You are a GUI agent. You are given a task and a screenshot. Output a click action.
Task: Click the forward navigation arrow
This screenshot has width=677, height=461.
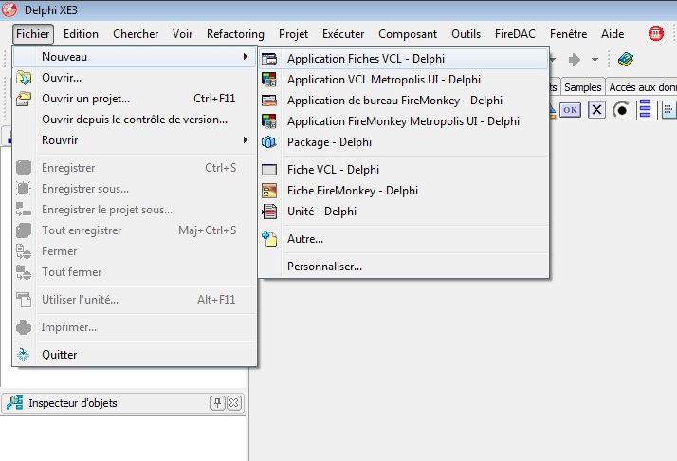click(575, 60)
